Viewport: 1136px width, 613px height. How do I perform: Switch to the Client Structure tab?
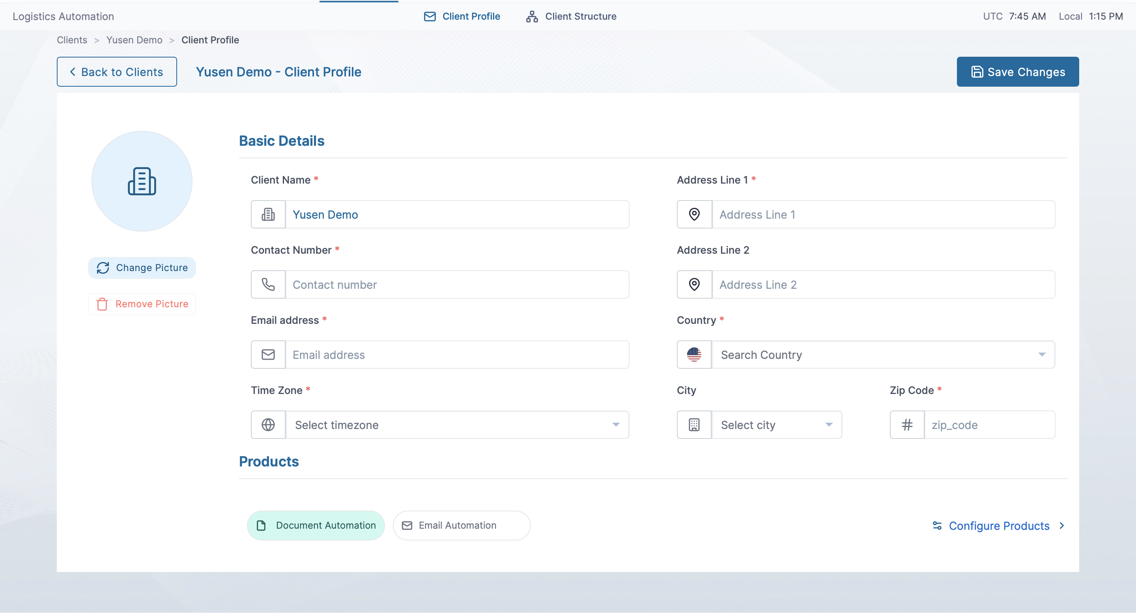tap(571, 16)
